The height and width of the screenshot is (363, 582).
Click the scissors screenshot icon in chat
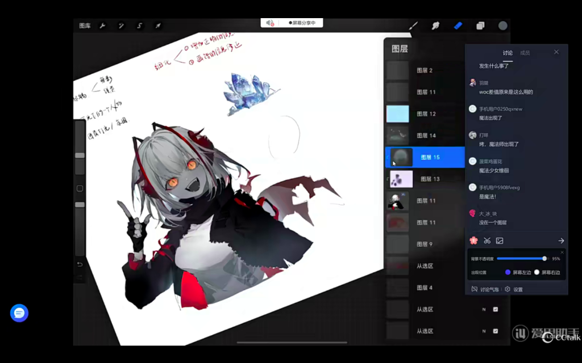pos(487,241)
